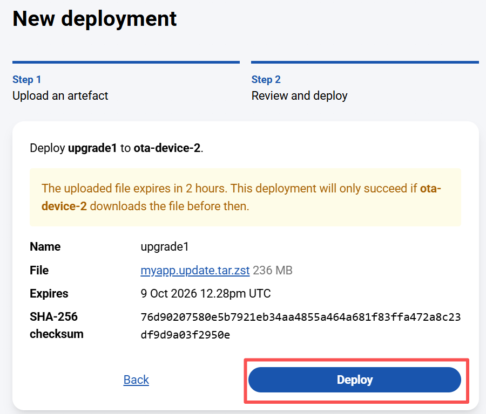Click the 'Deploy upgrade1 to ota-device-2' sentence
Screen dimensions: 486x414
point(117,148)
